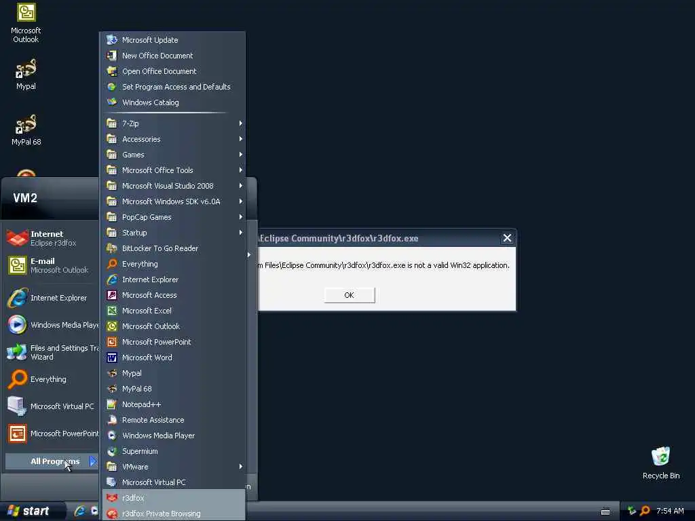Launch r3dfox from programs list

tap(173, 498)
